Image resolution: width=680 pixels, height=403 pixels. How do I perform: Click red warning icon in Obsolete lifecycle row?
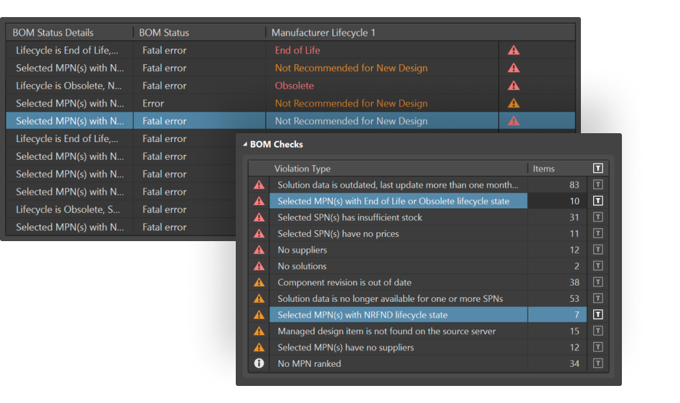pyautogui.click(x=513, y=86)
